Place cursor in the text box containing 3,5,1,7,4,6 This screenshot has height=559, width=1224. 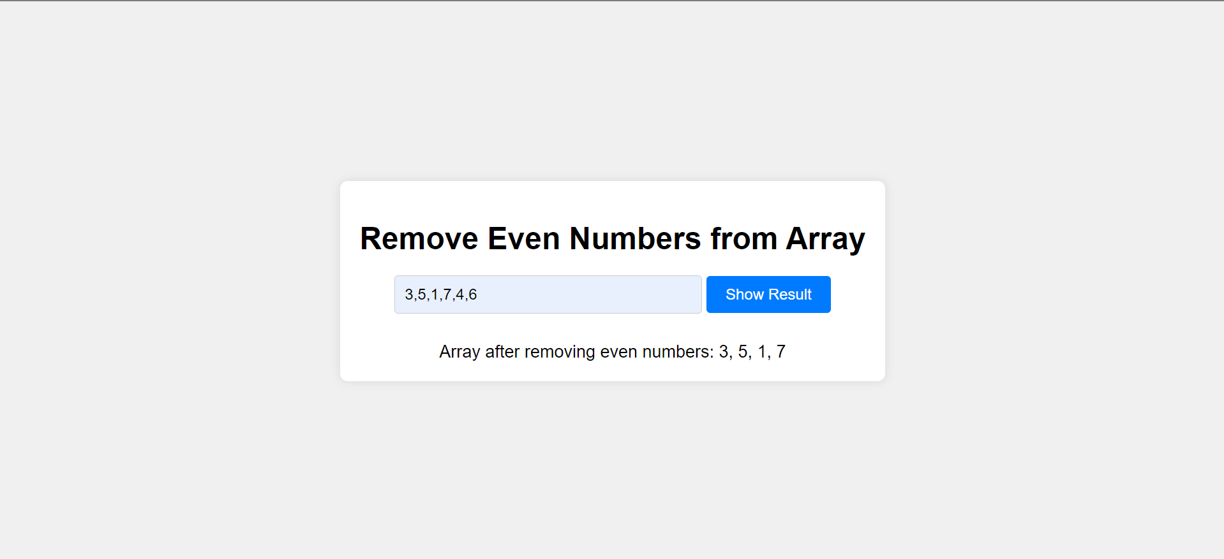(x=548, y=294)
